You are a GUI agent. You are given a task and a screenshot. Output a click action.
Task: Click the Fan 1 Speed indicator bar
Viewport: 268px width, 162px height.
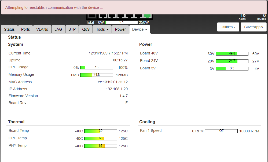pyautogui.click(x=221, y=131)
